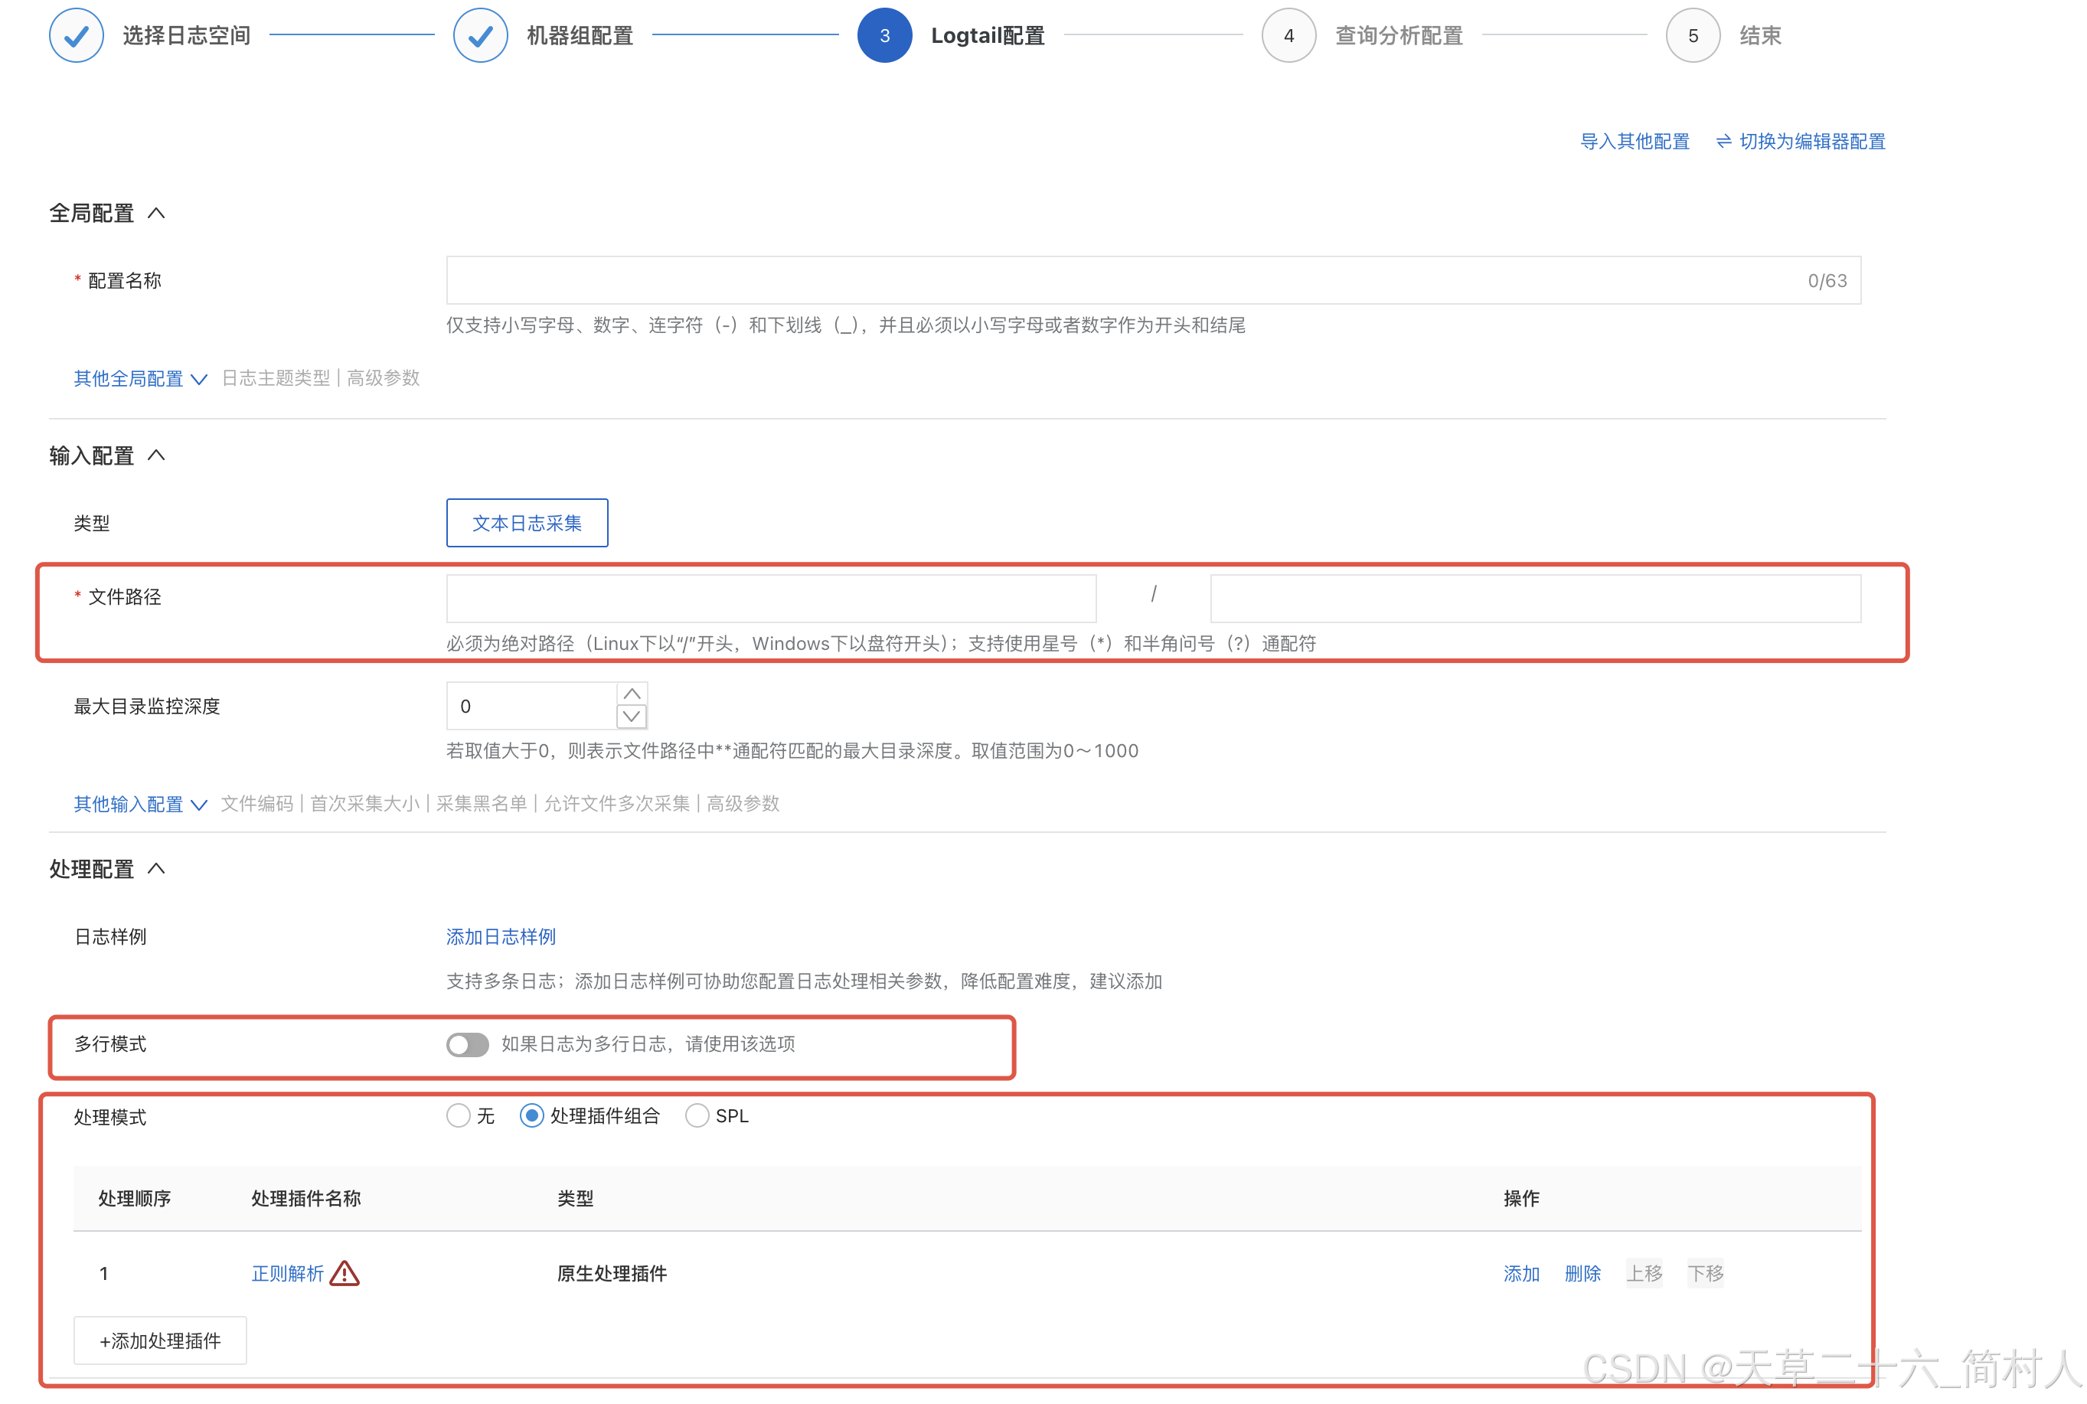Click the 导入其他配置 link

pyautogui.click(x=1634, y=142)
